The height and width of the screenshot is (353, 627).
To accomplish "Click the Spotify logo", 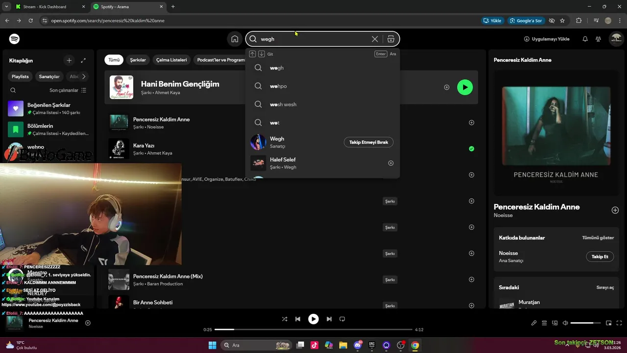I will pos(14,39).
